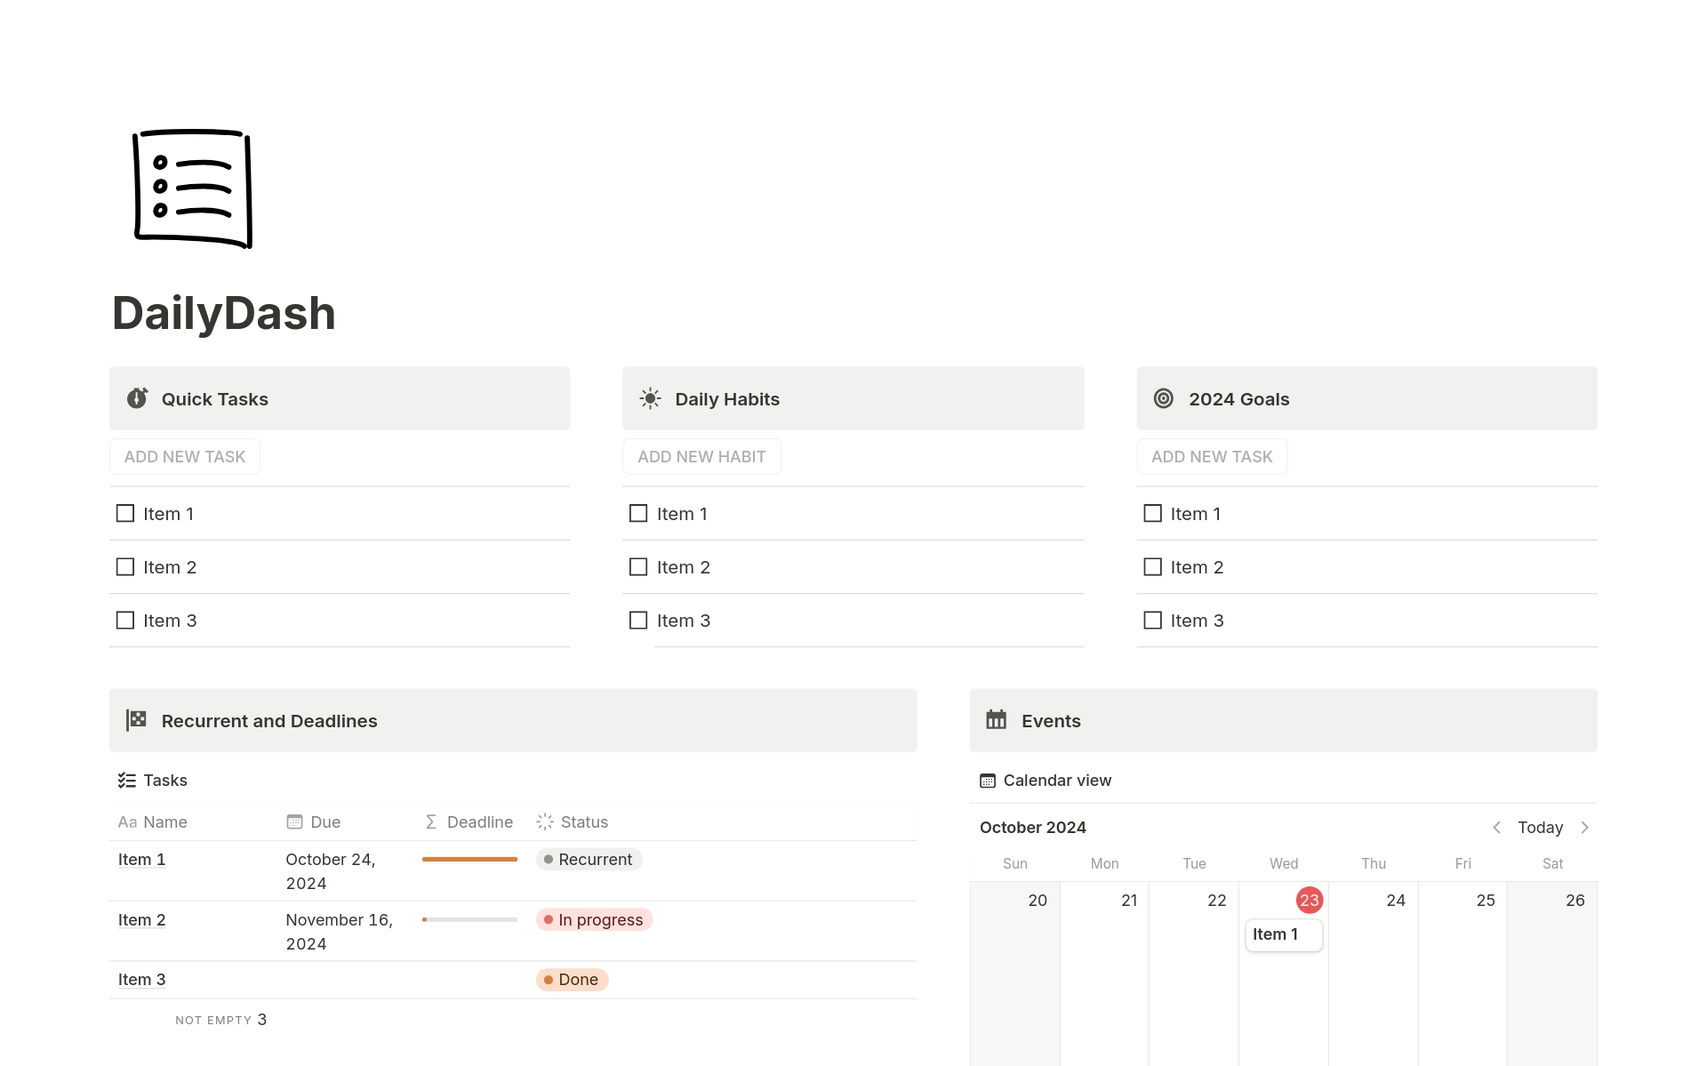Click ADD NEW HABIT under Daily Habits
Image resolution: width=1707 pixels, height=1066 pixels.
click(701, 456)
